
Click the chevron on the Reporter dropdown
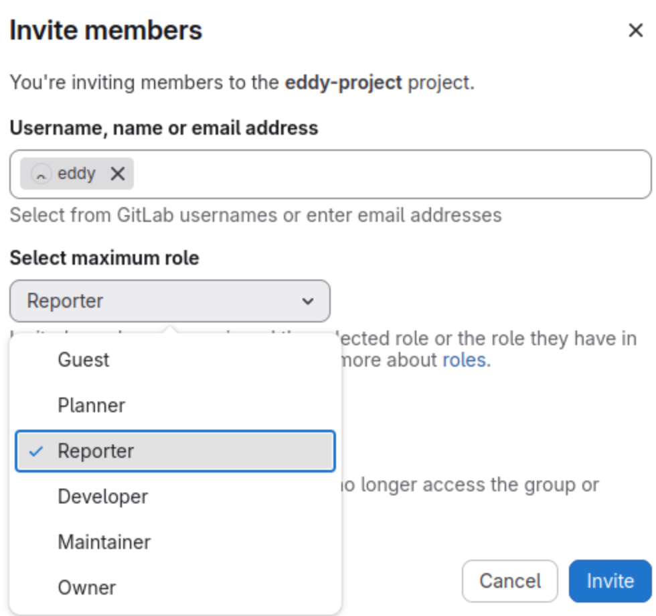(308, 301)
